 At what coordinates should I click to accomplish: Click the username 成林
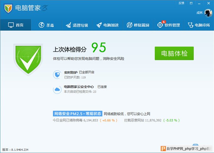[200, 13]
